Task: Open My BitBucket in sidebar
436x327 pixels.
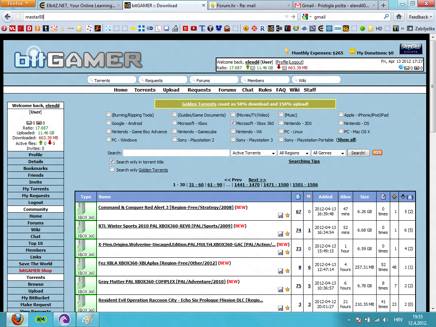Action: 36,298
